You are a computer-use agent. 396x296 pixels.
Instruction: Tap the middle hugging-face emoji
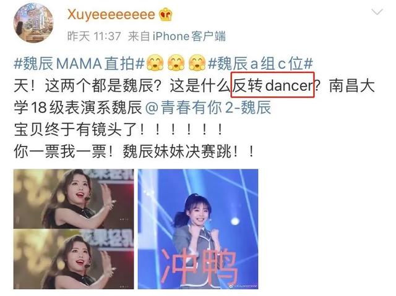[x=176, y=63]
